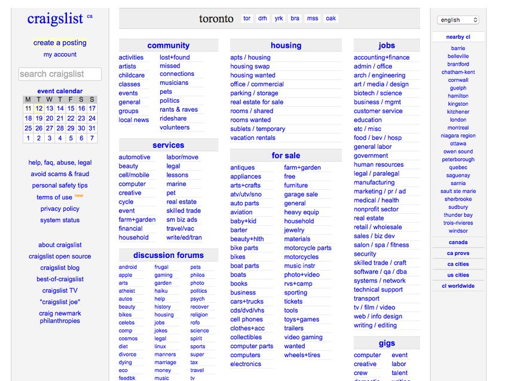Open the housing section header

286,45
